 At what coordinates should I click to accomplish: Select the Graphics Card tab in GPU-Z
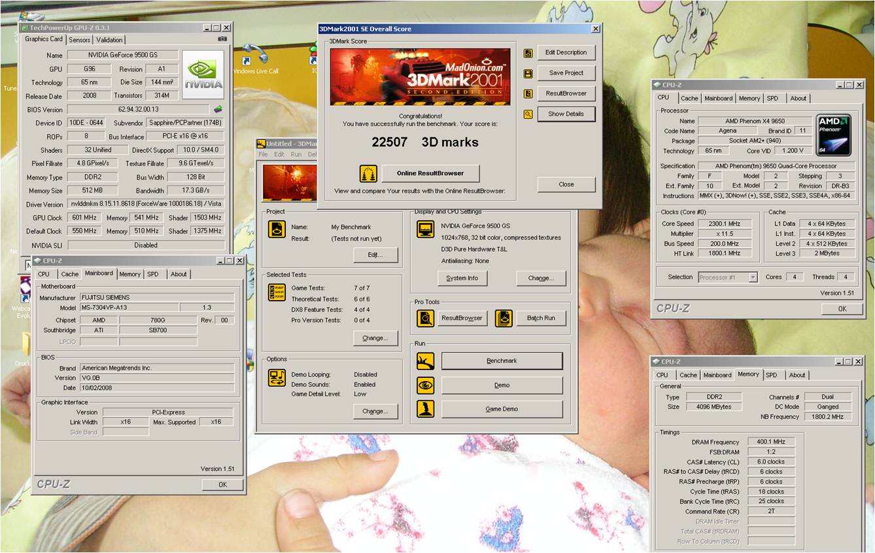click(x=44, y=39)
